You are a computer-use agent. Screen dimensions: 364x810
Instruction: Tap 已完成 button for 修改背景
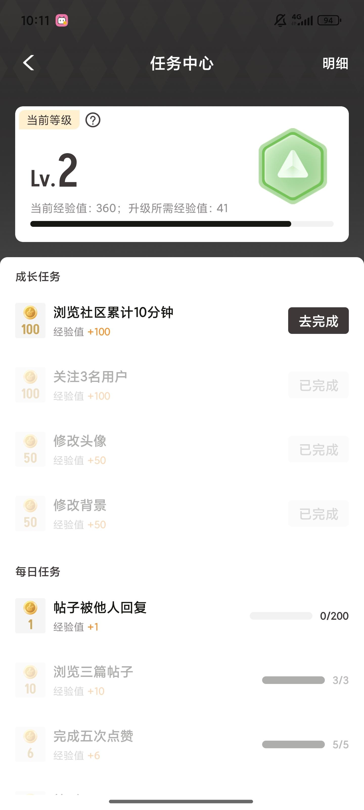point(318,514)
